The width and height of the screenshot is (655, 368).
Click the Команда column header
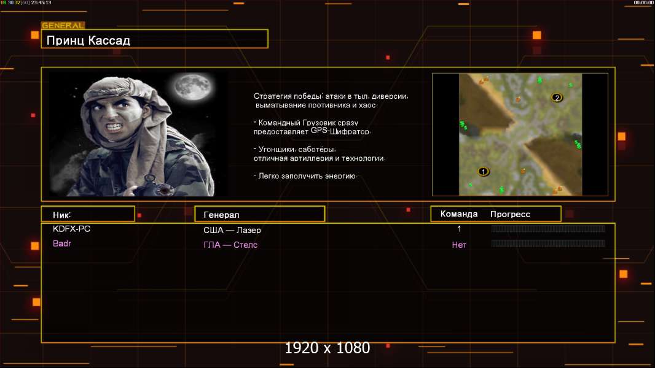459,214
